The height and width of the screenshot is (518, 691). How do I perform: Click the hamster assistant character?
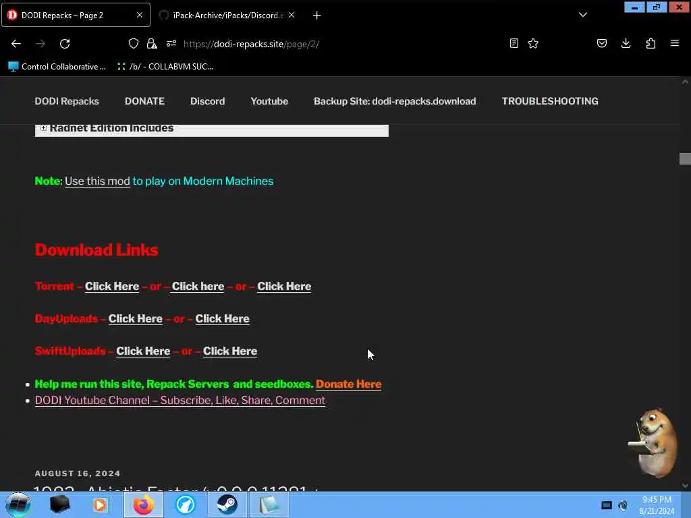653,443
